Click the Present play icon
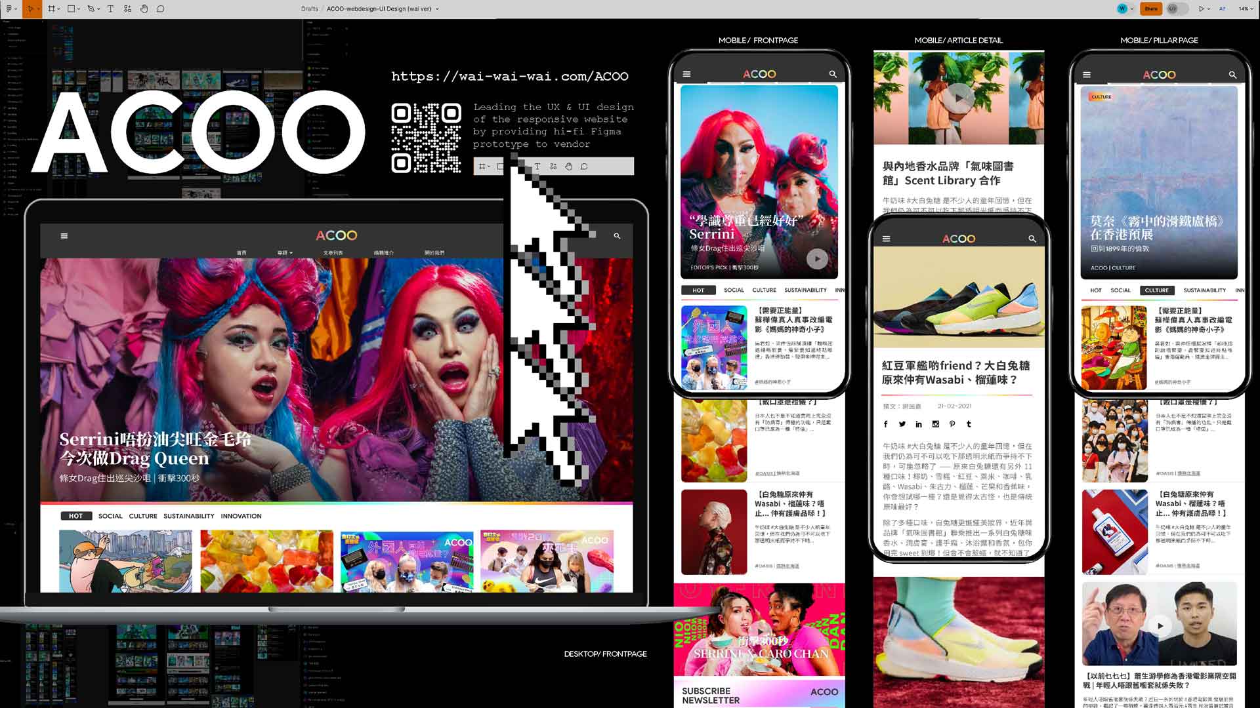 point(1201,9)
